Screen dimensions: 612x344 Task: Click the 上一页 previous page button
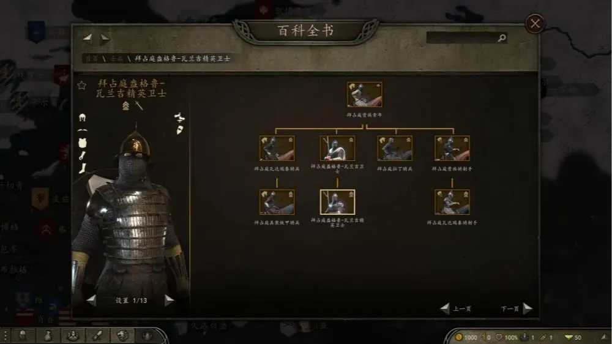click(455, 309)
